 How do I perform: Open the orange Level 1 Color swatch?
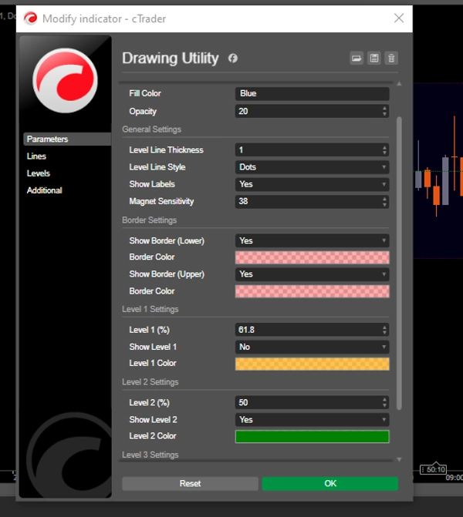pyautogui.click(x=312, y=364)
